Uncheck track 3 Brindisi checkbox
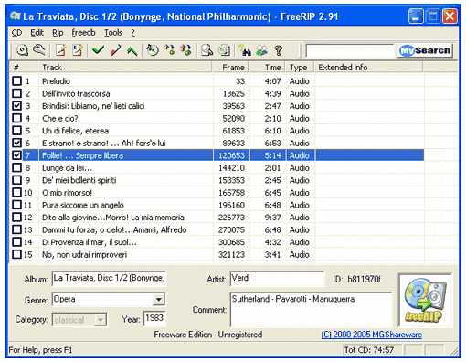 tap(17, 105)
